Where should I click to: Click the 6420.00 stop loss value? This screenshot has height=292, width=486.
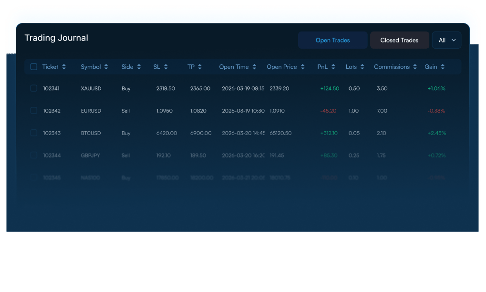point(167,133)
